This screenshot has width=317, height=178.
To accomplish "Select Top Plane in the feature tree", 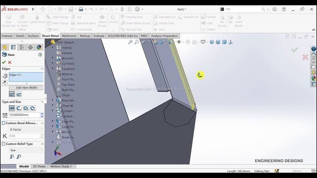I will [68, 85].
